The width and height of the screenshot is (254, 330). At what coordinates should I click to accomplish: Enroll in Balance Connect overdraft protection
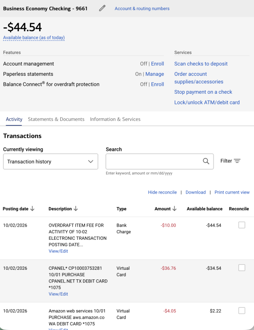(157, 84)
